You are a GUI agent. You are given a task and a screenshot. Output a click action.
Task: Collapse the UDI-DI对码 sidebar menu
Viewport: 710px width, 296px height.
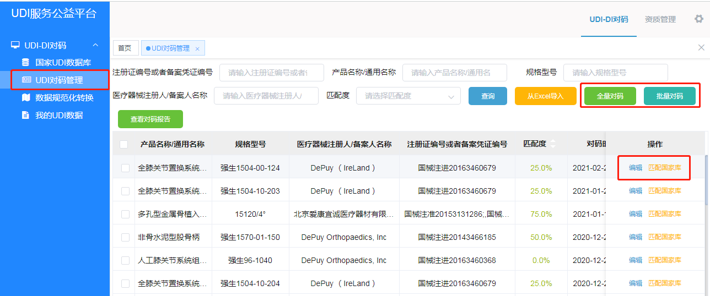pos(95,45)
